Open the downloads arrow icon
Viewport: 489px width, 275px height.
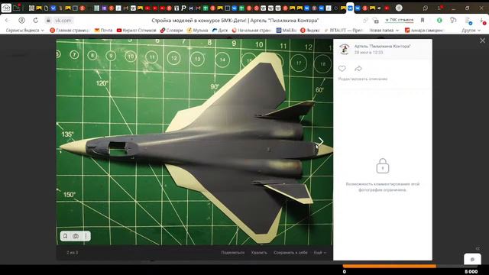(482, 21)
